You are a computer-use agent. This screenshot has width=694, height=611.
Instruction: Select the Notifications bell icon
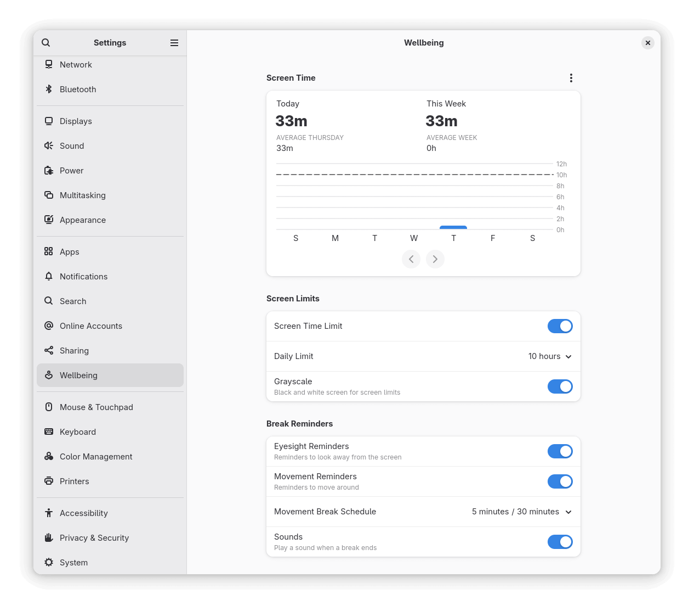(x=49, y=276)
